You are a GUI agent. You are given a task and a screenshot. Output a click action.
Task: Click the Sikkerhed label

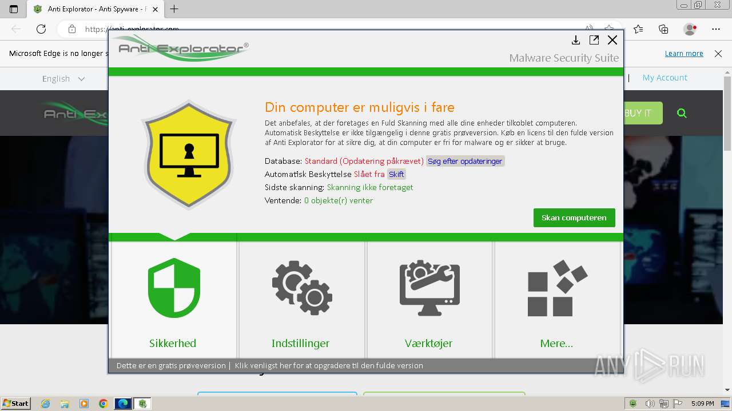(173, 343)
